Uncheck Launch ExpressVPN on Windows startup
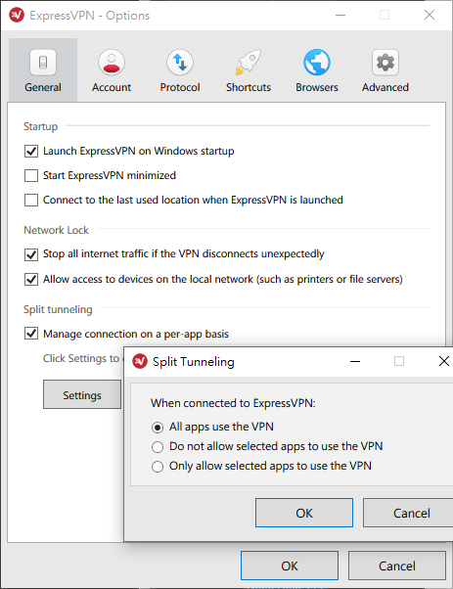The image size is (453, 589). tap(31, 151)
